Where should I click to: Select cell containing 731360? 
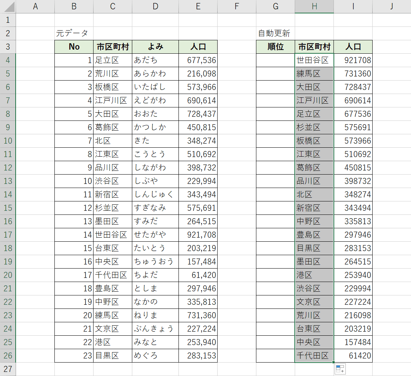pyautogui.click(x=353, y=73)
